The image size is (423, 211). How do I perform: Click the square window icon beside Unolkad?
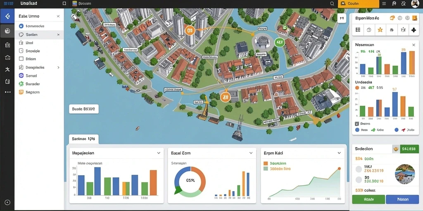pyautogui.click(x=64, y=3)
